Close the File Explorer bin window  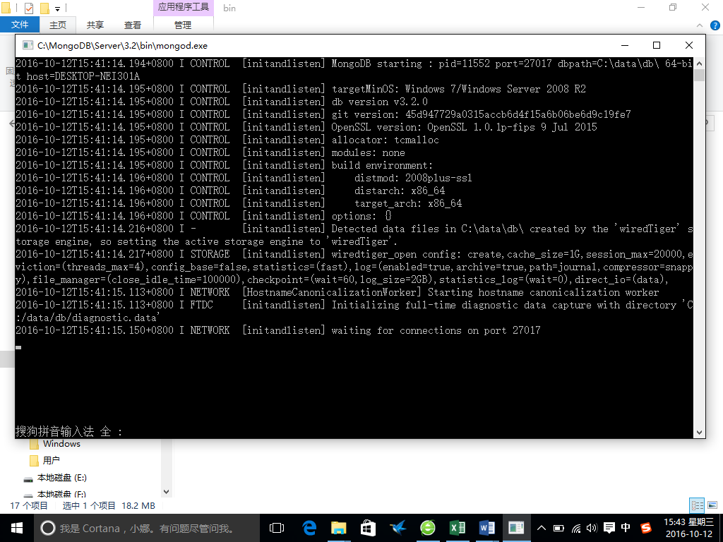(705, 7)
